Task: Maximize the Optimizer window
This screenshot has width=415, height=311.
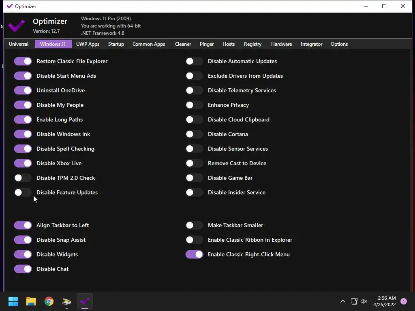Action: tap(384, 6)
